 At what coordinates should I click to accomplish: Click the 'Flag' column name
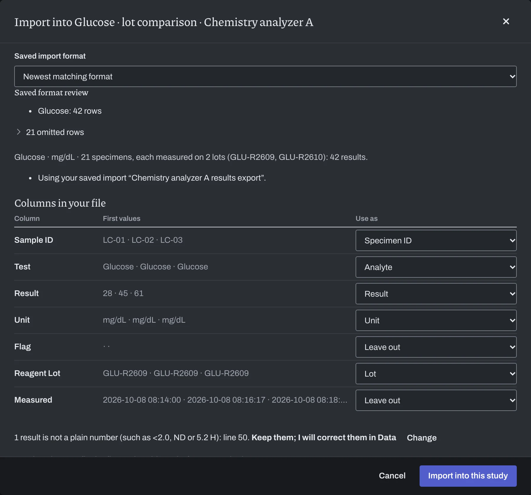(x=23, y=347)
